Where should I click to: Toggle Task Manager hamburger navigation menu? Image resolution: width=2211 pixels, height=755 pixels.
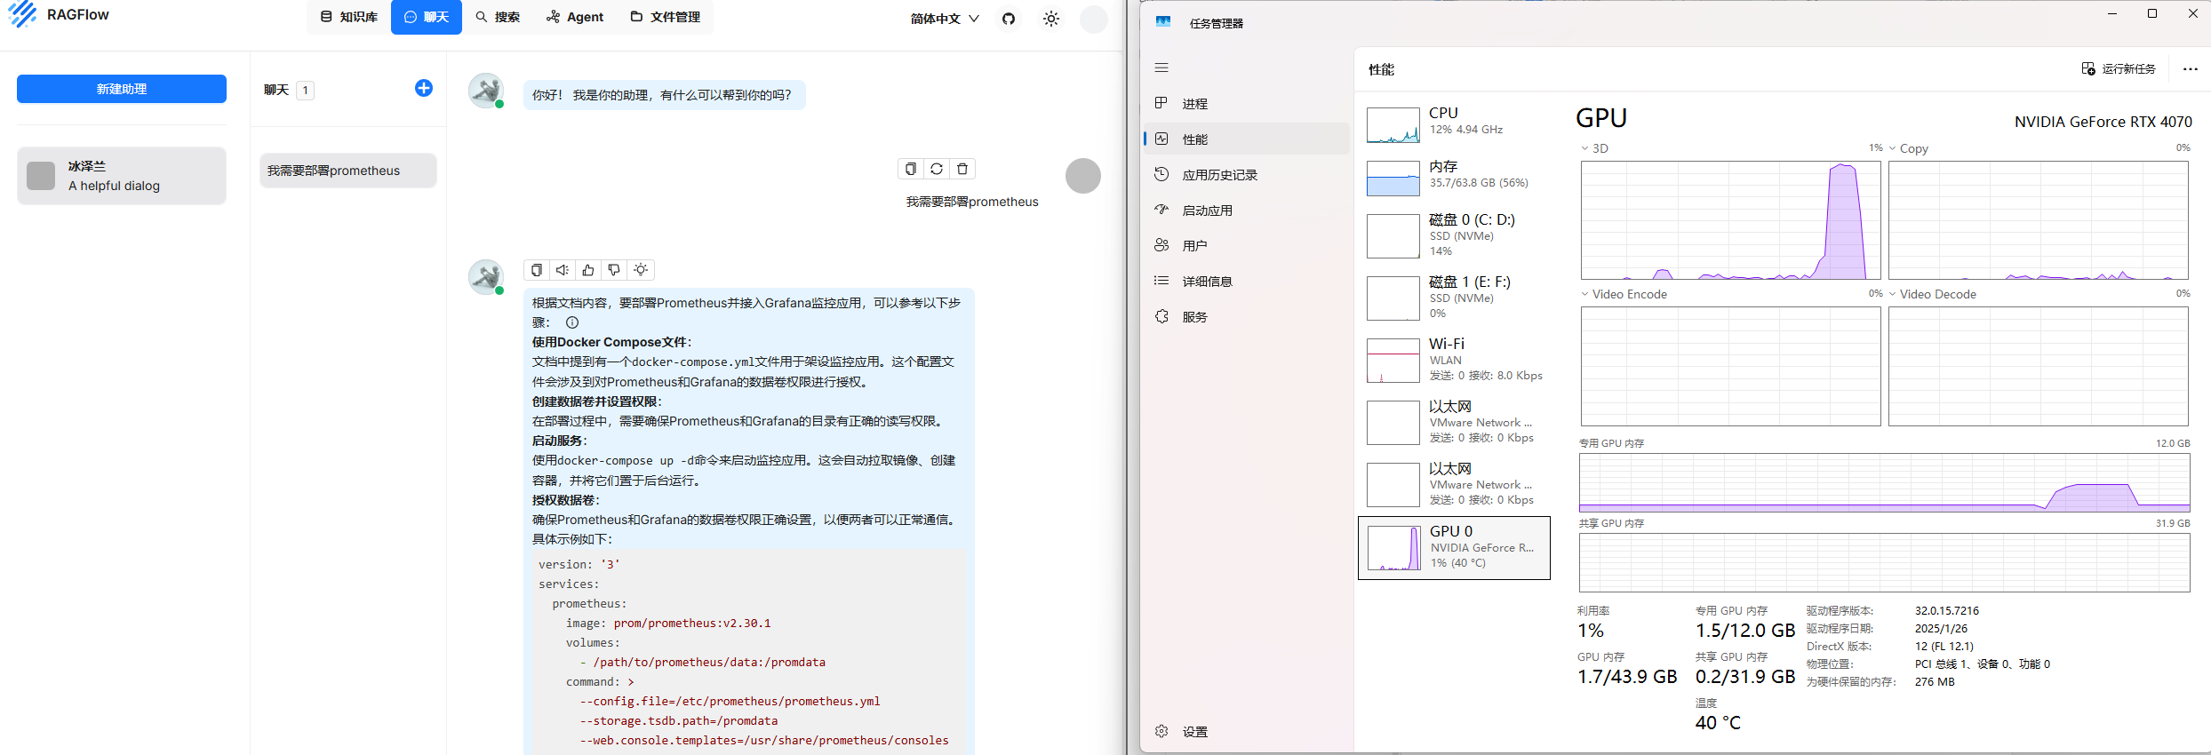tap(1161, 68)
